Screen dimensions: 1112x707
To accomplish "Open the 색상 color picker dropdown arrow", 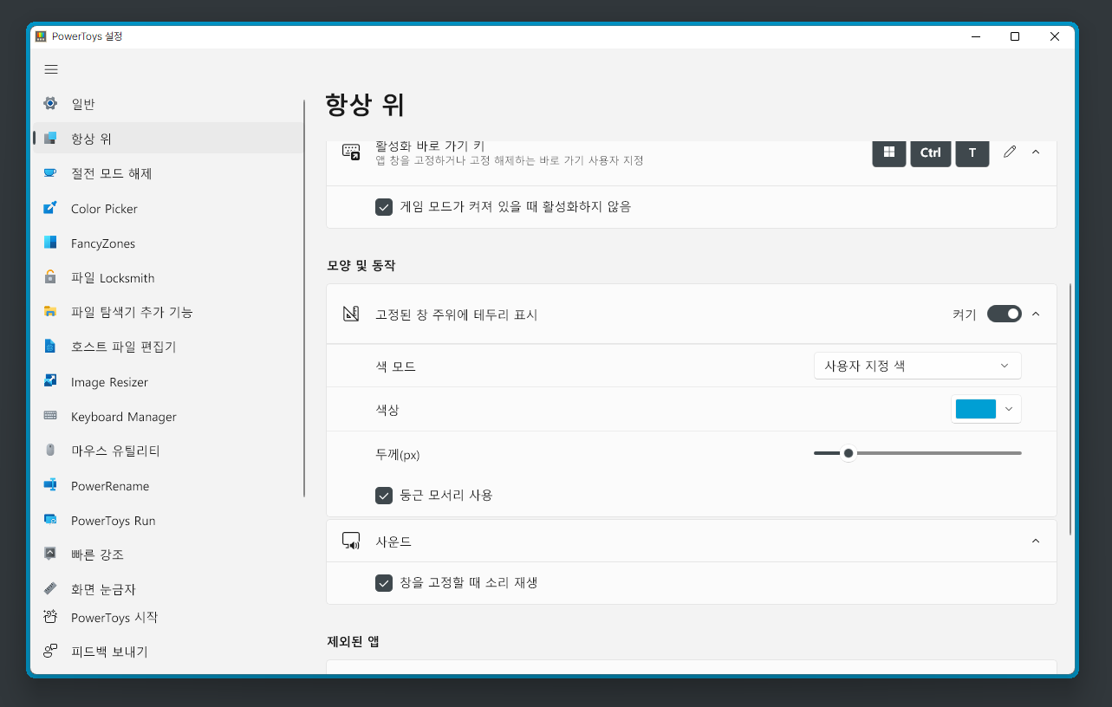I will pos(1008,409).
